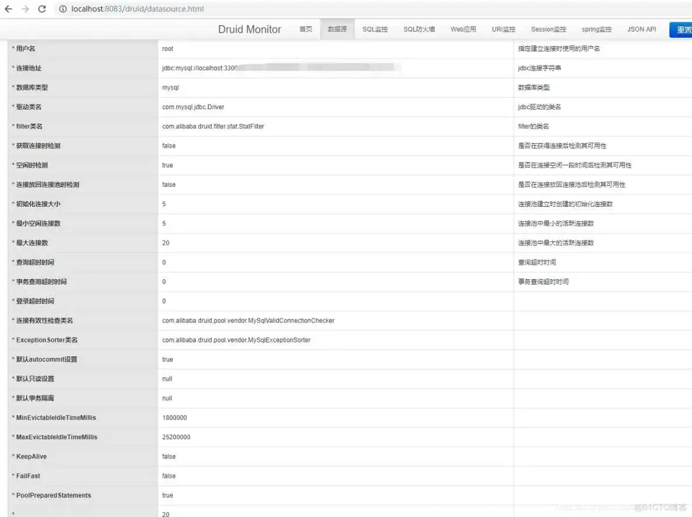Click the MySqlValidConnectionChecker class value
Viewport: 692px width, 517px height.
point(248,321)
